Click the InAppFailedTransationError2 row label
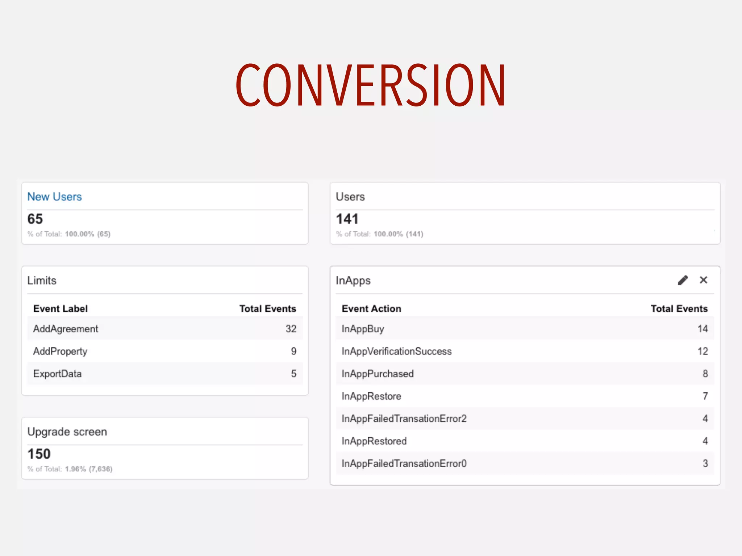Viewport: 742px width, 556px height. (404, 418)
